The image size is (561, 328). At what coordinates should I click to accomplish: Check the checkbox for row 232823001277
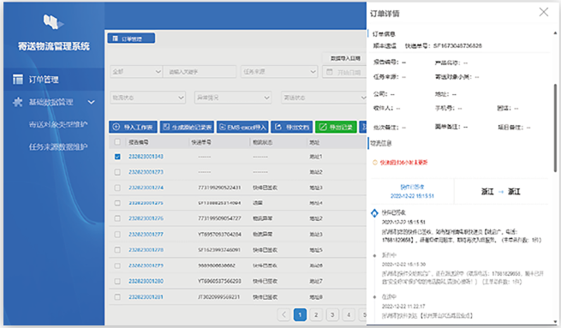pos(117,235)
